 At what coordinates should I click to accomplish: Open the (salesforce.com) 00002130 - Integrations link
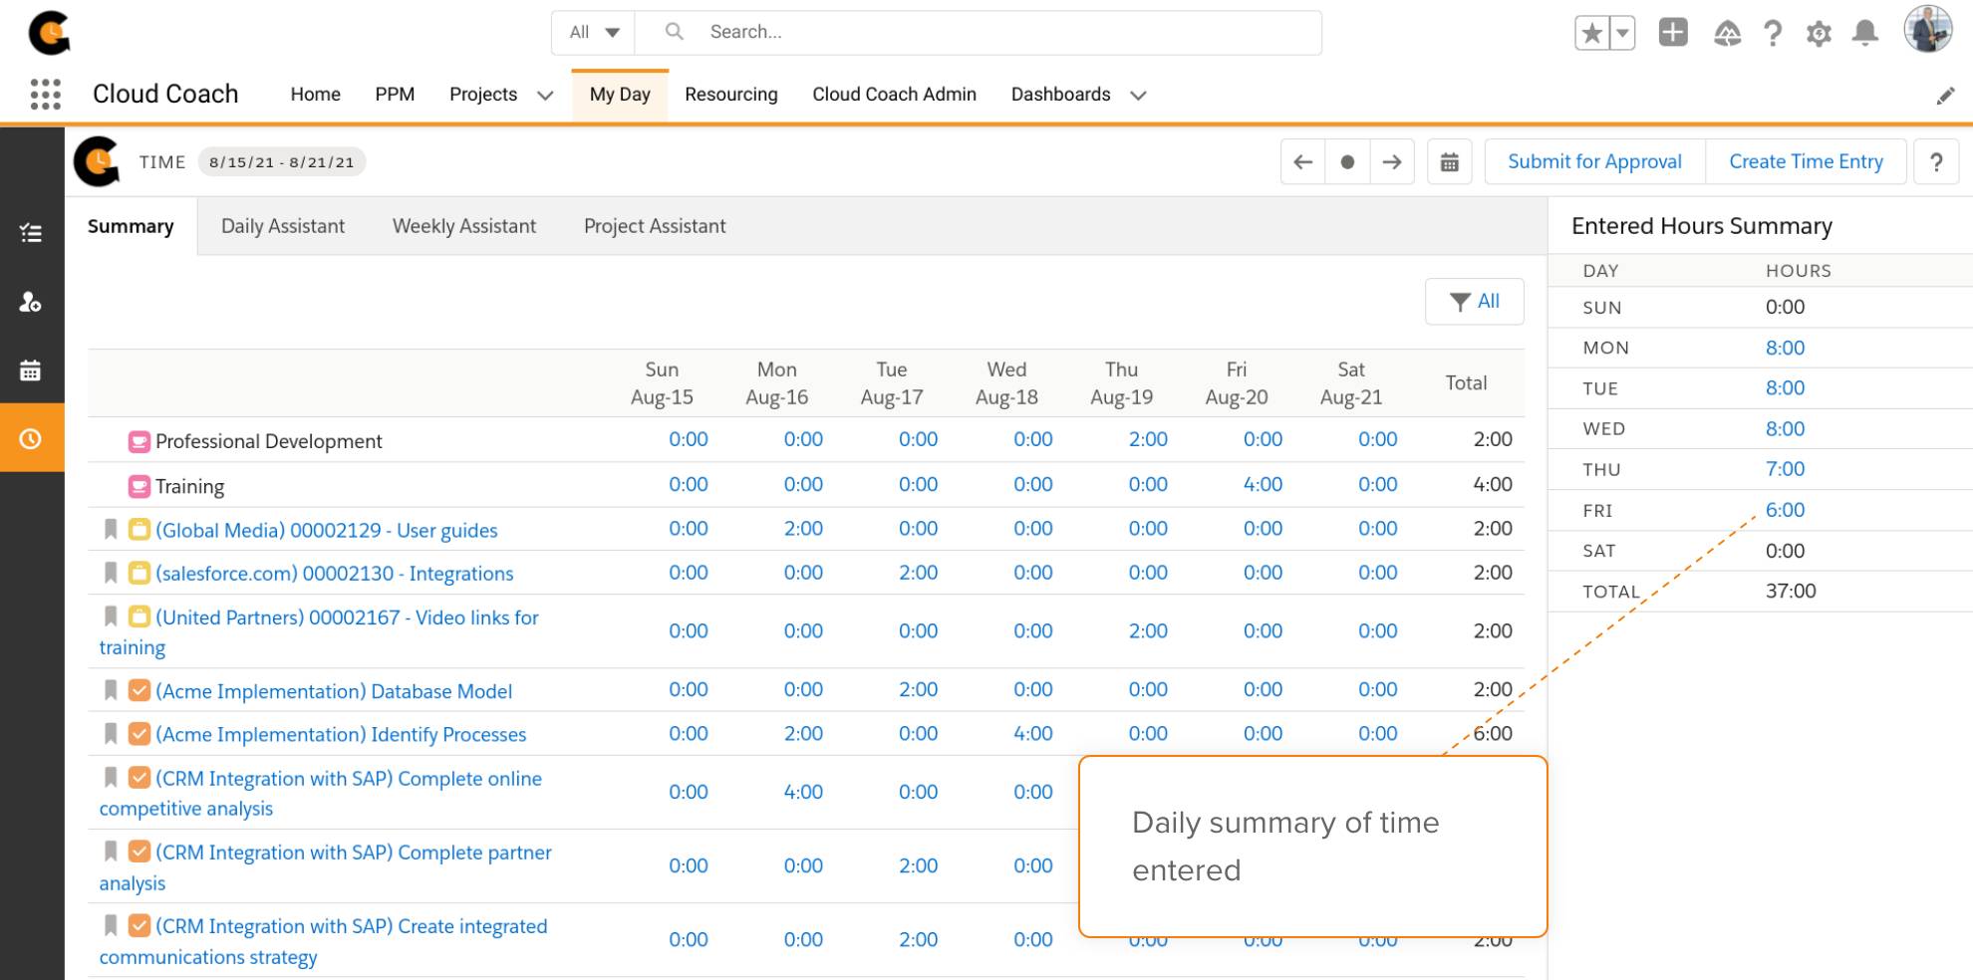coord(334,573)
